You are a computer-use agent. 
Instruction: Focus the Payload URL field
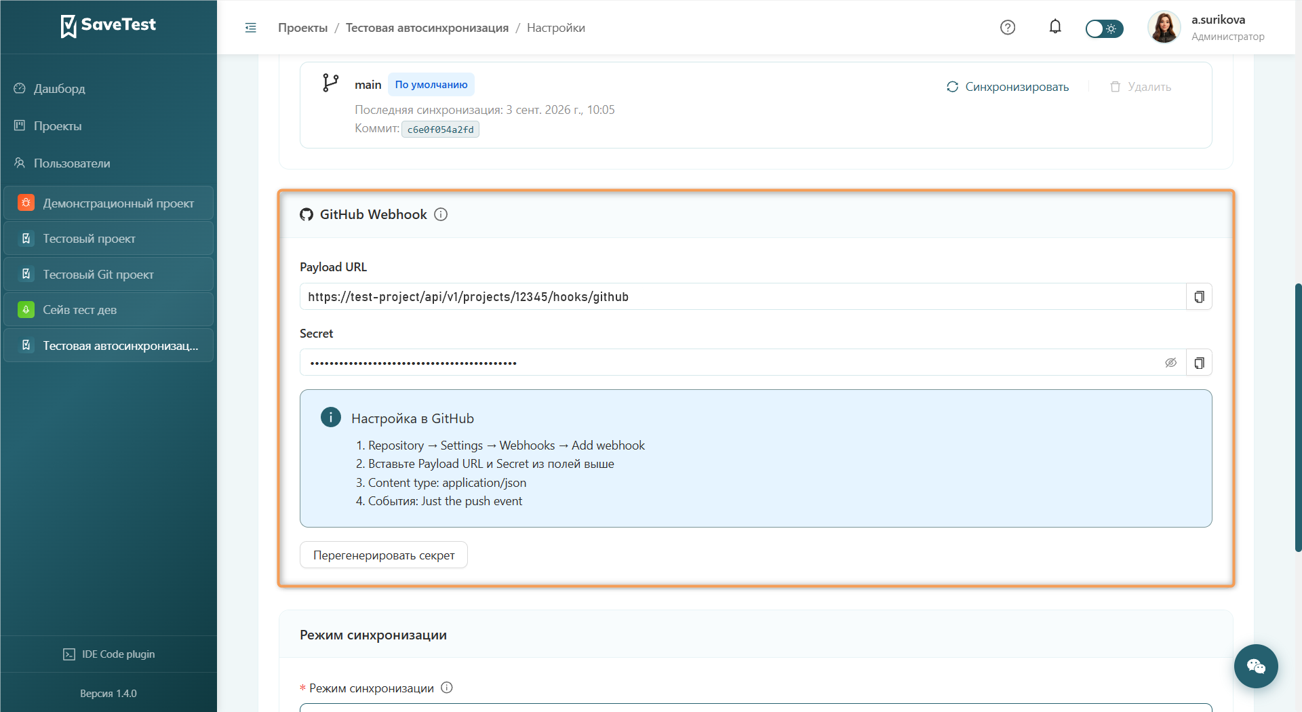click(743, 297)
